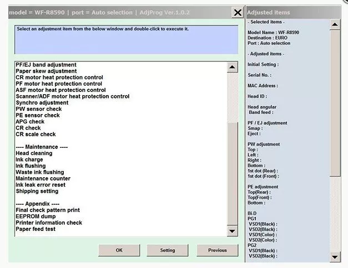Open the Setting button
The width and height of the screenshot is (348, 268).
tap(168, 250)
